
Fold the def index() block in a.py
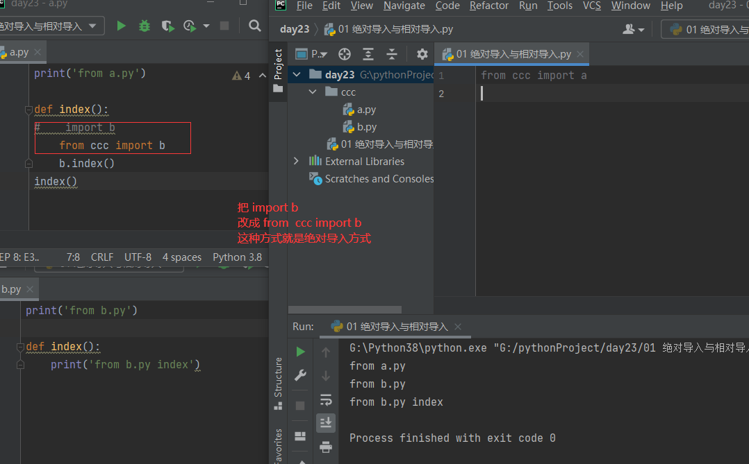pyautogui.click(x=28, y=110)
